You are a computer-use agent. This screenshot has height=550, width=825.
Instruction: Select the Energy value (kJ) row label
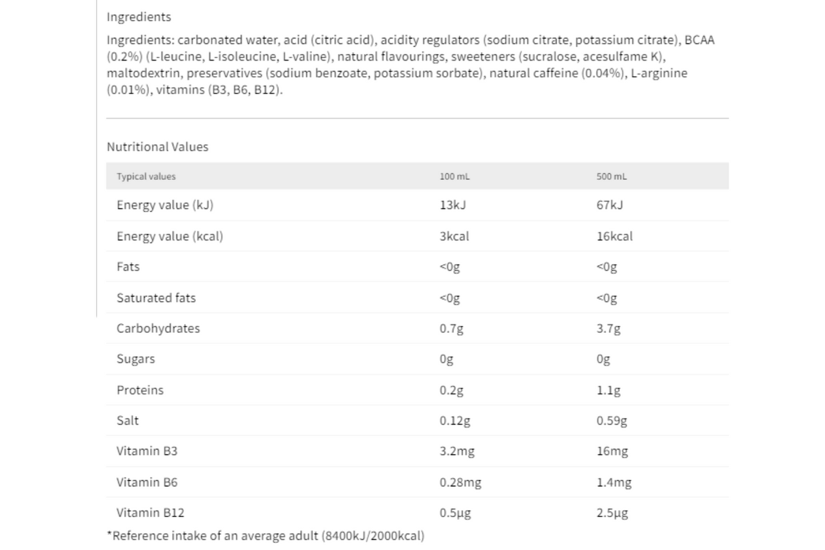coord(165,205)
